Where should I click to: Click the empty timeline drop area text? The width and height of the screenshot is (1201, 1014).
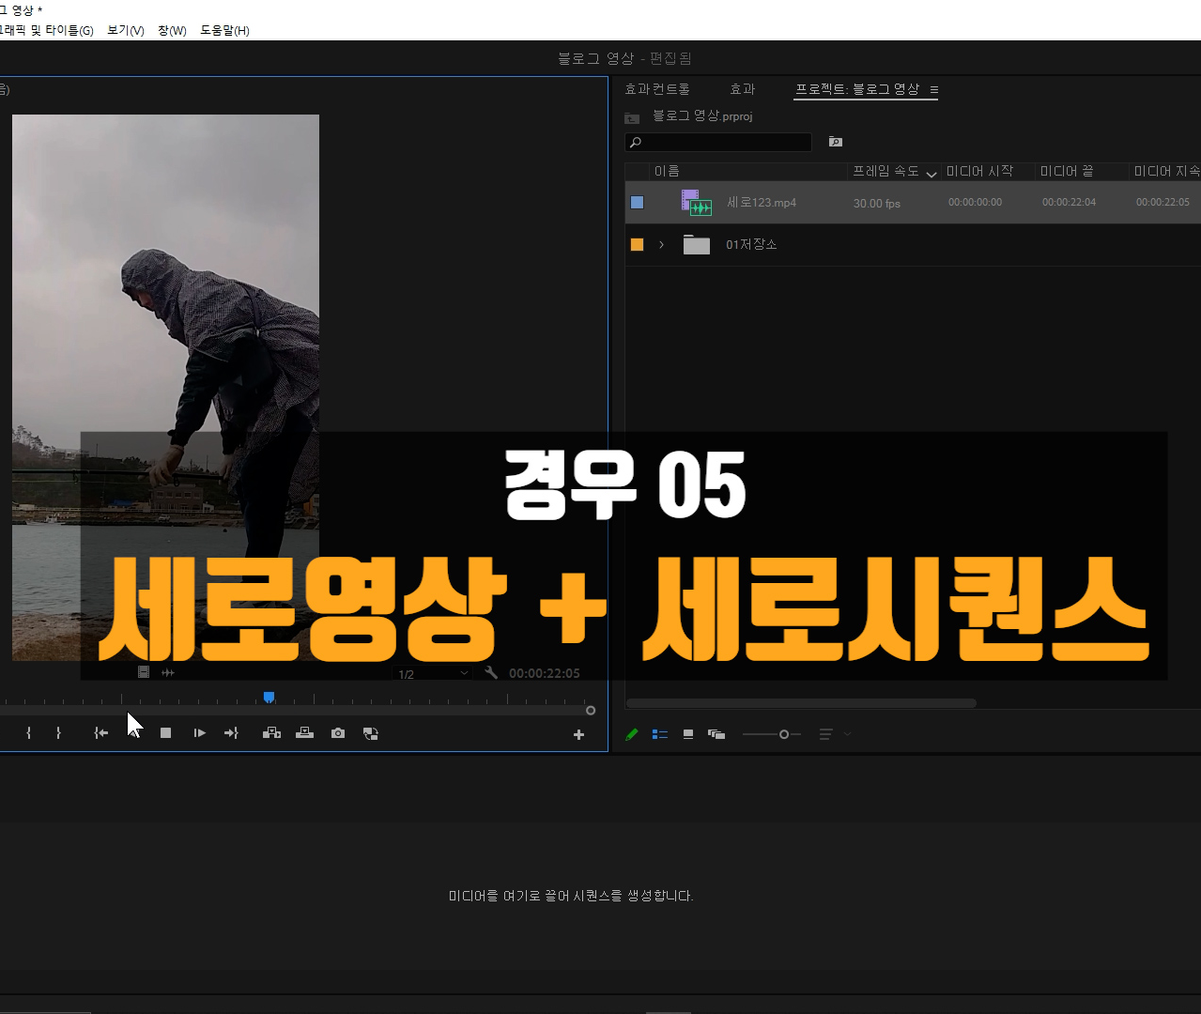tap(571, 896)
